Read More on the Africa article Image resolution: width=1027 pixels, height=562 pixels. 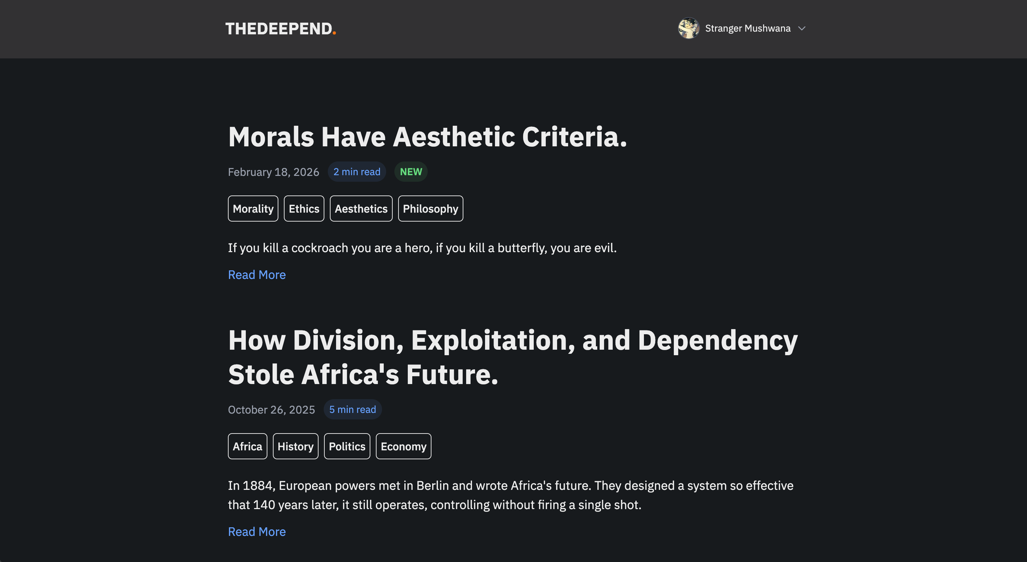[257, 532]
